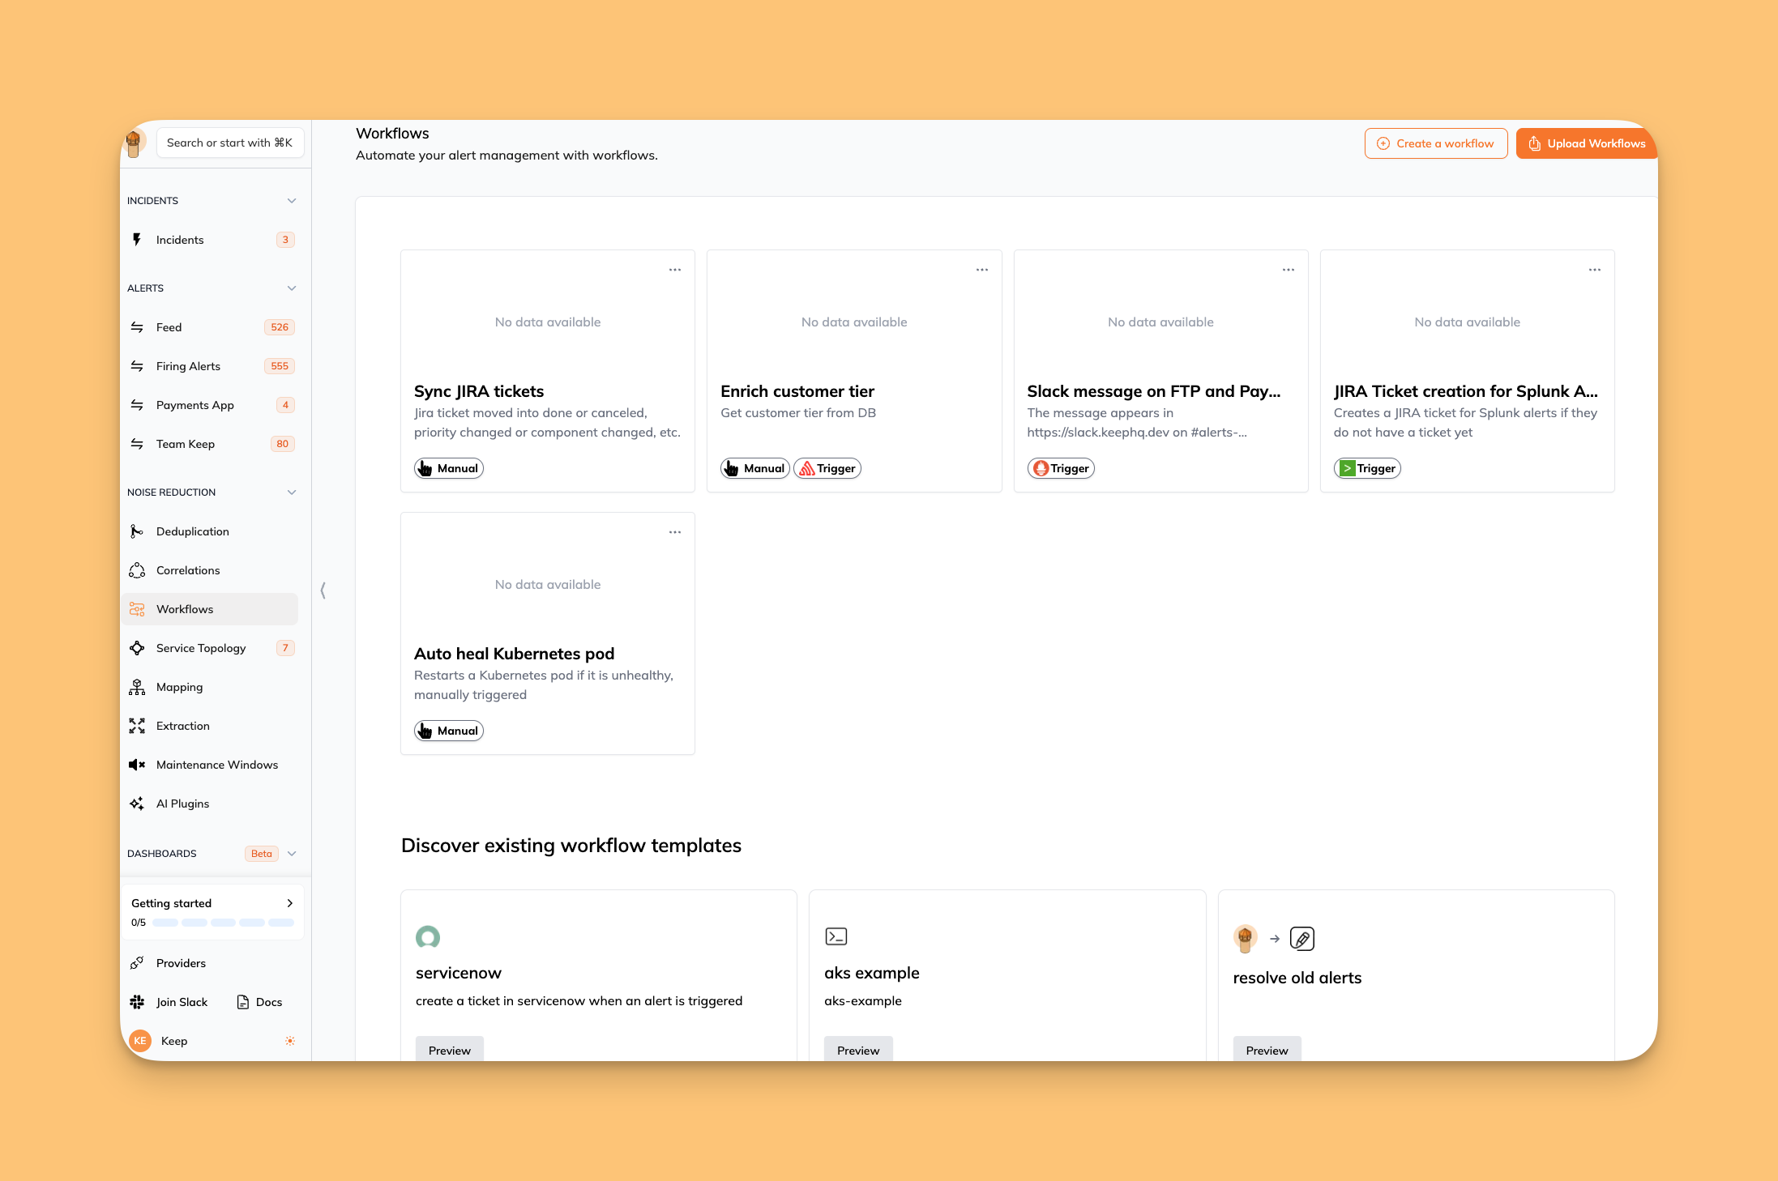This screenshot has width=1778, height=1181.
Task: Click the Mapping hierarchy icon
Action: (137, 687)
